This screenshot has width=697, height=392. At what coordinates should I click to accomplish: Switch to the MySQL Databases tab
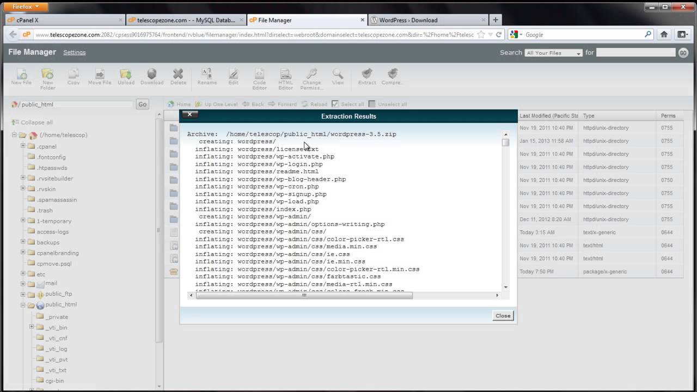[185, 20]
